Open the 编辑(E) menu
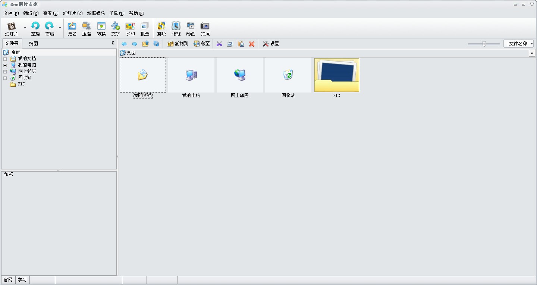 click(x=31, y=13)
